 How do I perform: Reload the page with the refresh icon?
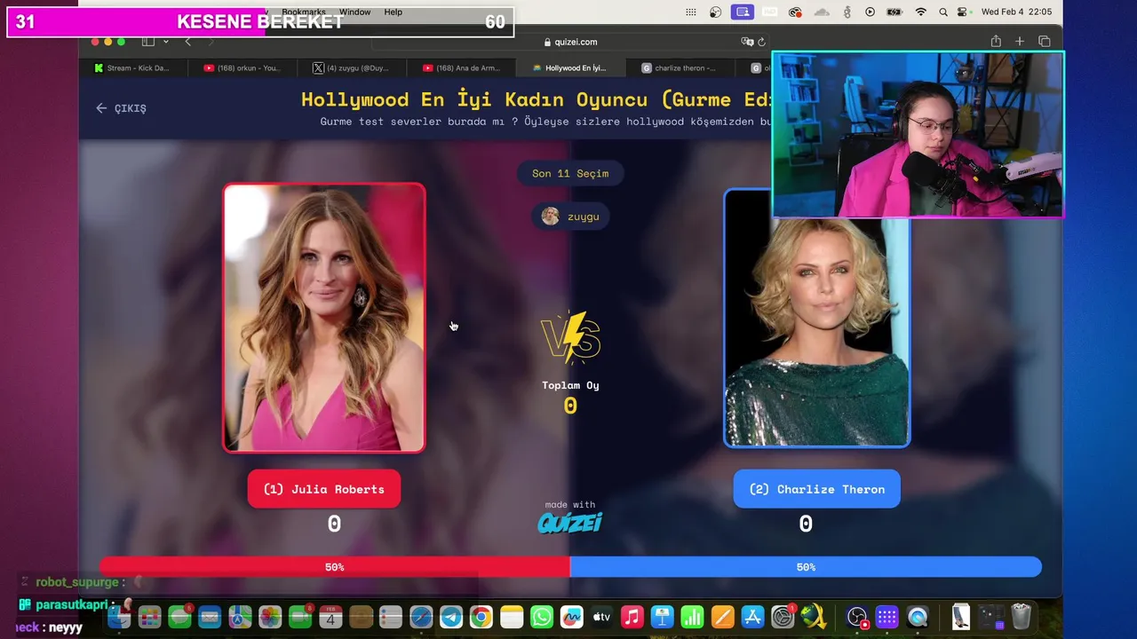click(x=761, y=42)
